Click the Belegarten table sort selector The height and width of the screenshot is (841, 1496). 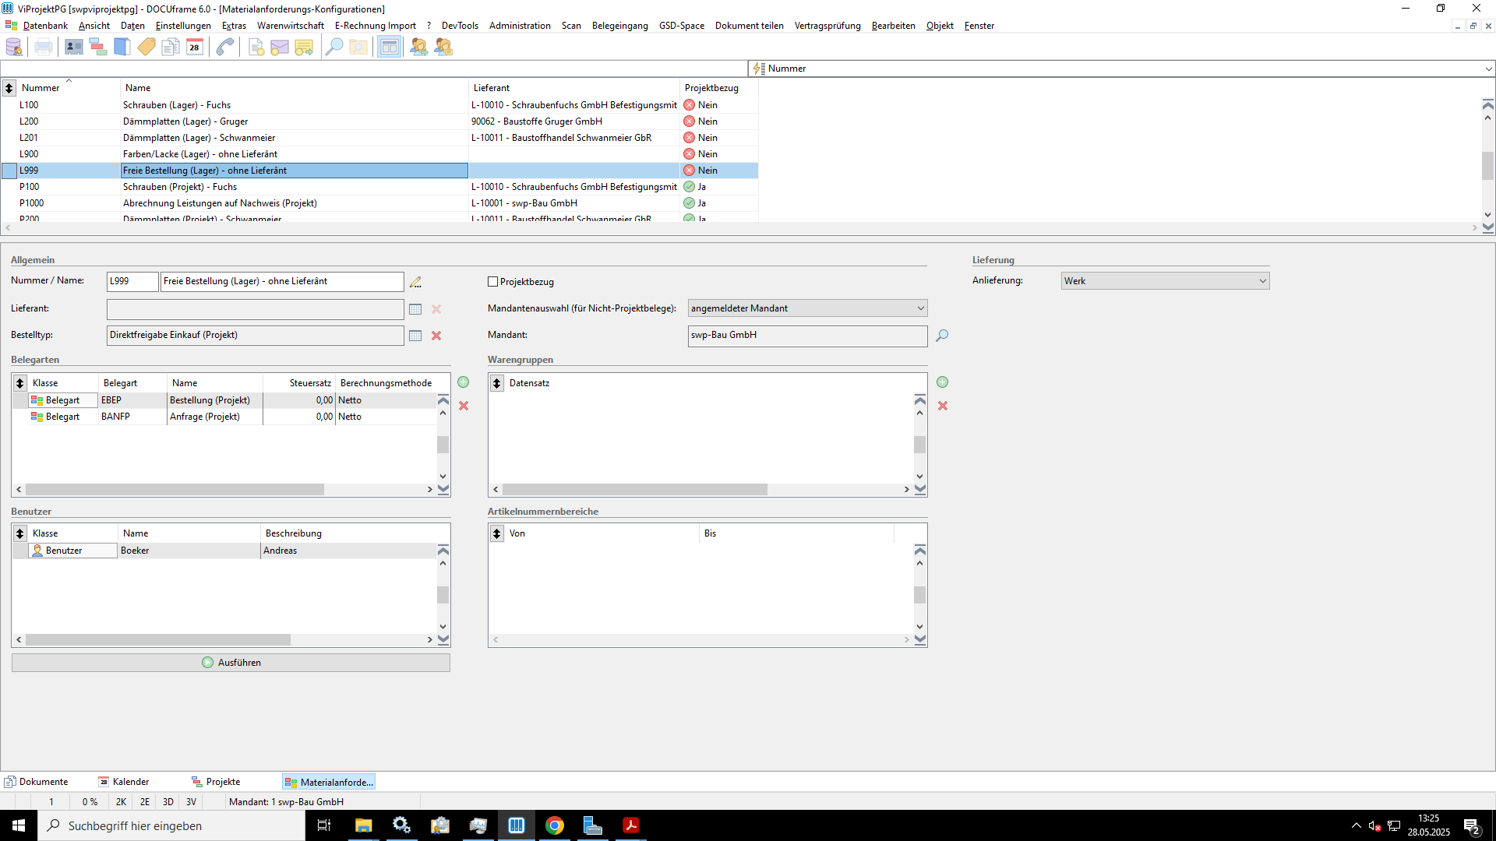click(20, 383)
